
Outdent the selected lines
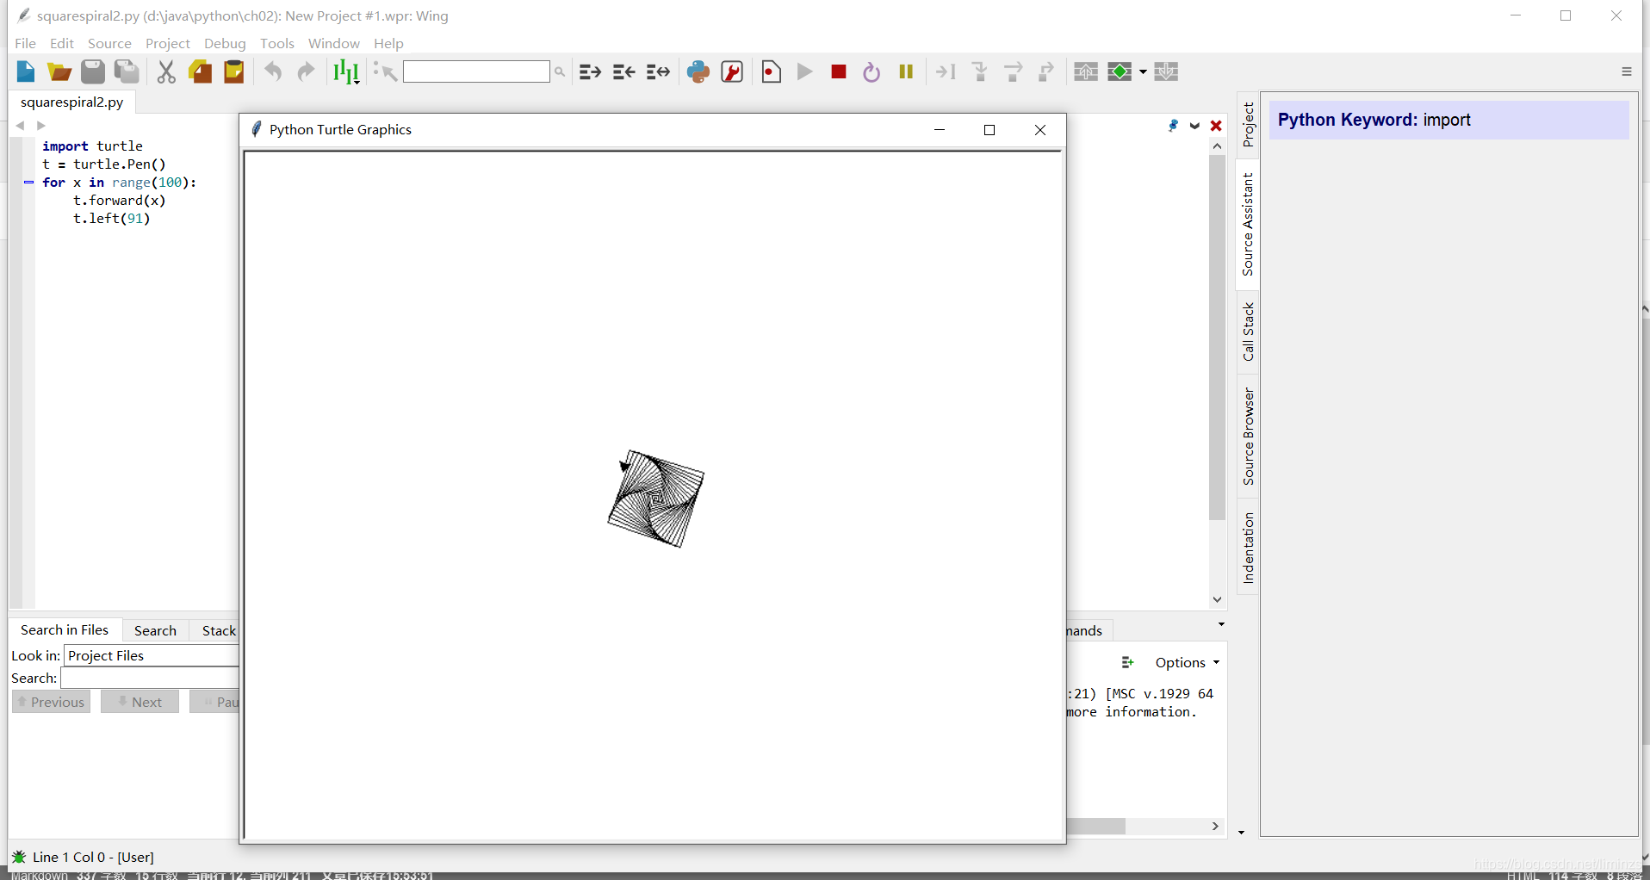click(624, 71)
